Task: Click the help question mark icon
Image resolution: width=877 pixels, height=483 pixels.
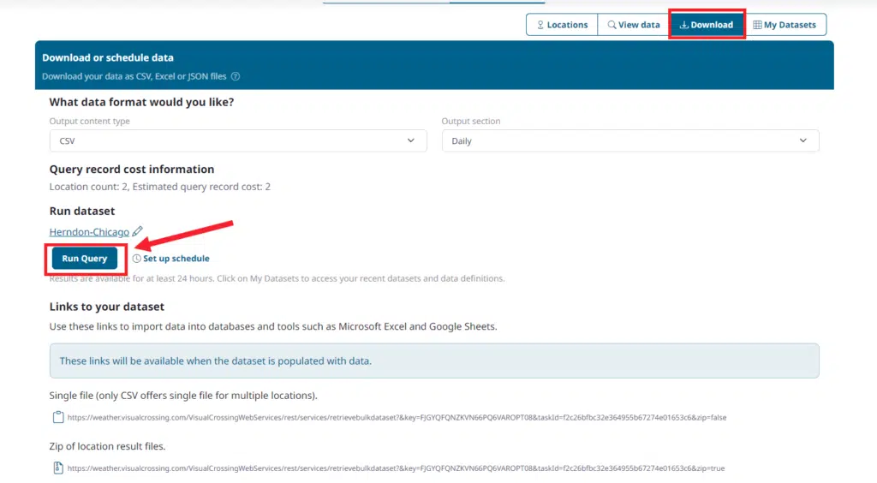Action: pyautogui.click(x=236, y=76)
